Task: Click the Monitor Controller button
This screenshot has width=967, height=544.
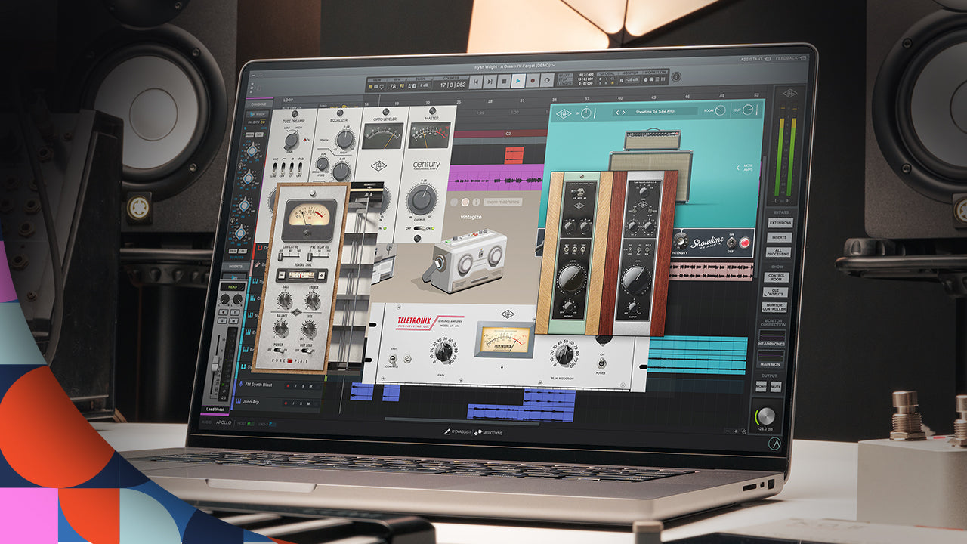Action: click(774, 308)
